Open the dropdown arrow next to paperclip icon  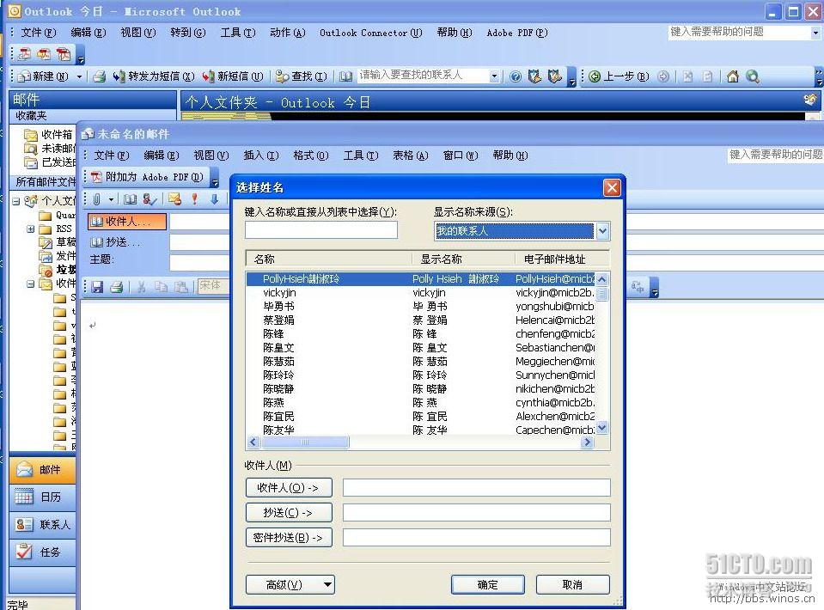pyautogui.click(x=111, y=199)
